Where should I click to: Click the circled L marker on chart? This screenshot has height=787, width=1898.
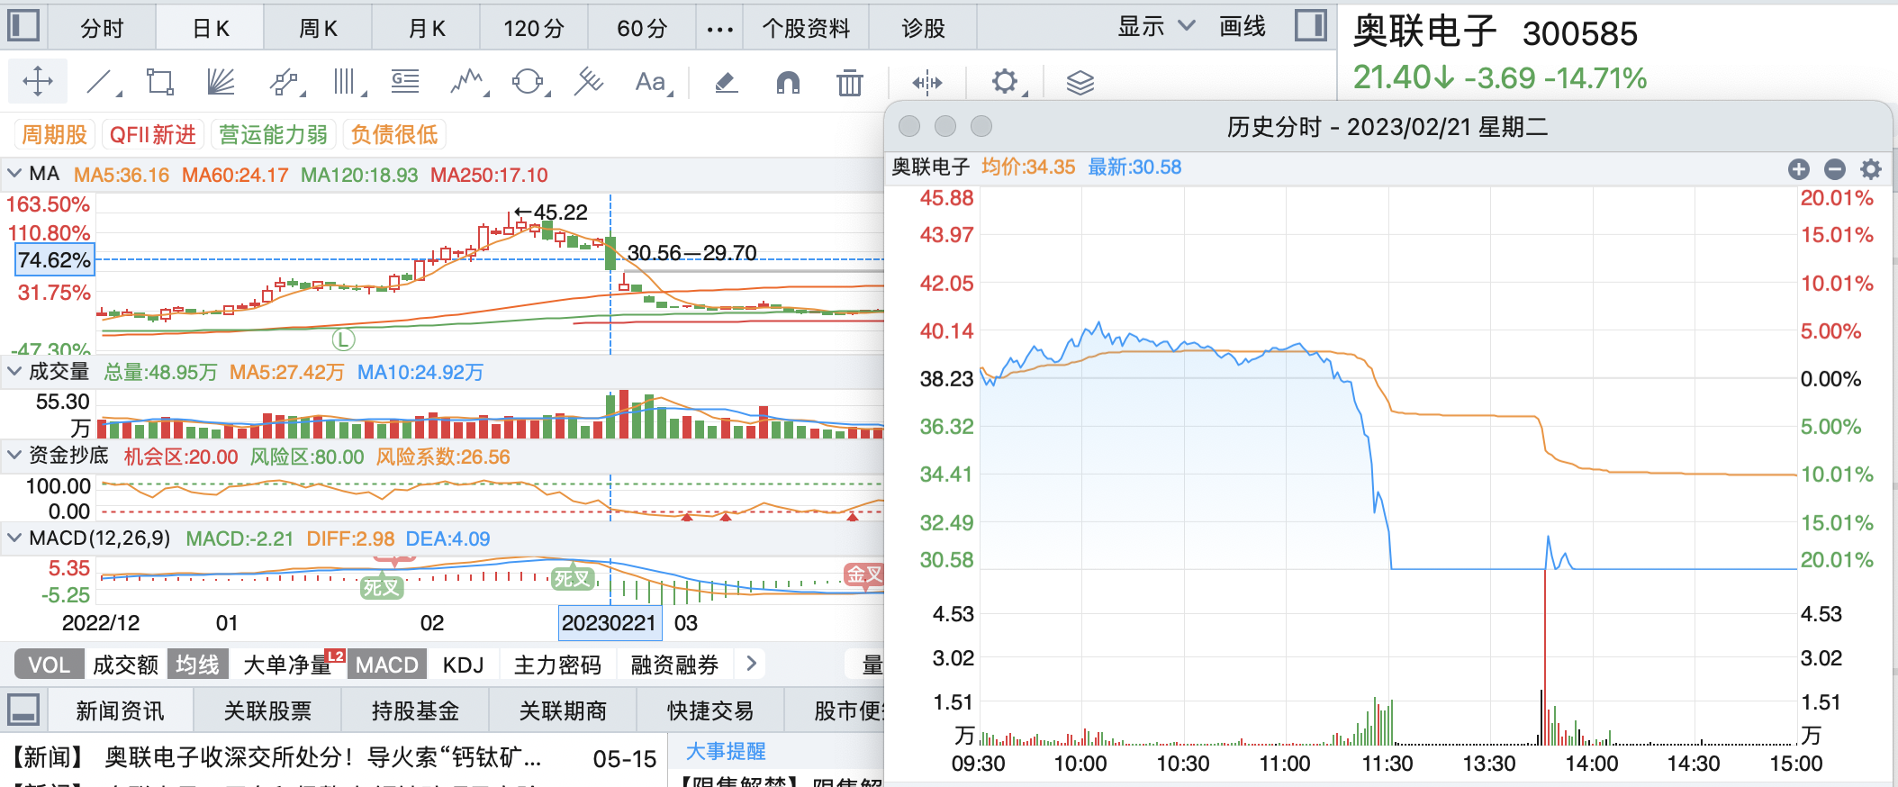343,339
